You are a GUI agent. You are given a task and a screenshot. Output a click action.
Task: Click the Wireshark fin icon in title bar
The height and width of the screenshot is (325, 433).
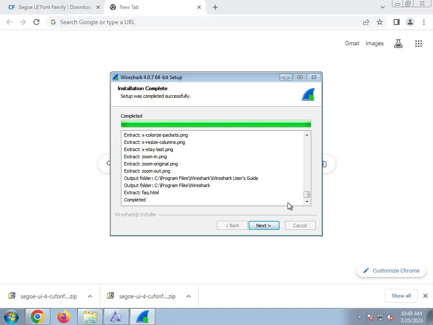116,77
